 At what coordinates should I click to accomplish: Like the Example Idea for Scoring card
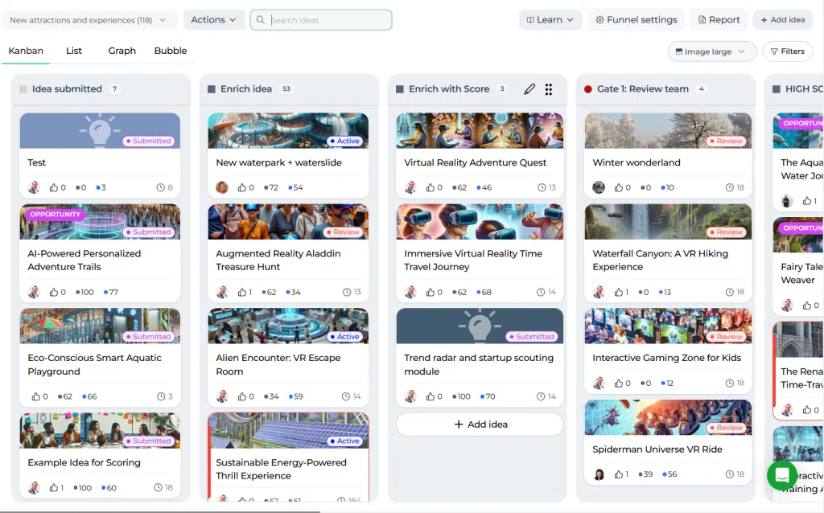pyautogui.click(x=54, y=488)
